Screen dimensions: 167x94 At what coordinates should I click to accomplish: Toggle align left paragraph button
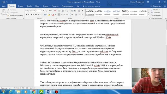pyautogui.click(x=59, y=15)
